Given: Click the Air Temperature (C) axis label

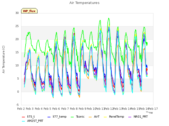Looking at the screenshot, I should [3, 60].
